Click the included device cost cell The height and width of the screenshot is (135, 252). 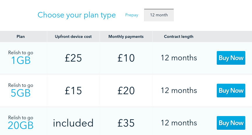coord(73,123)
